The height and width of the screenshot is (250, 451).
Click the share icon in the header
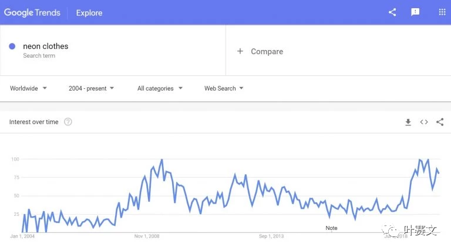(392, 12)
